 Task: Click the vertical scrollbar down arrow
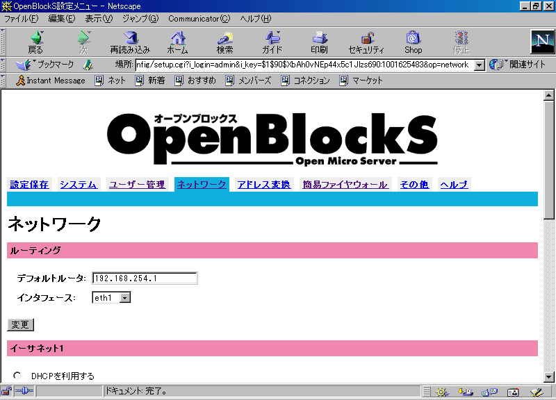pos(549,376)
